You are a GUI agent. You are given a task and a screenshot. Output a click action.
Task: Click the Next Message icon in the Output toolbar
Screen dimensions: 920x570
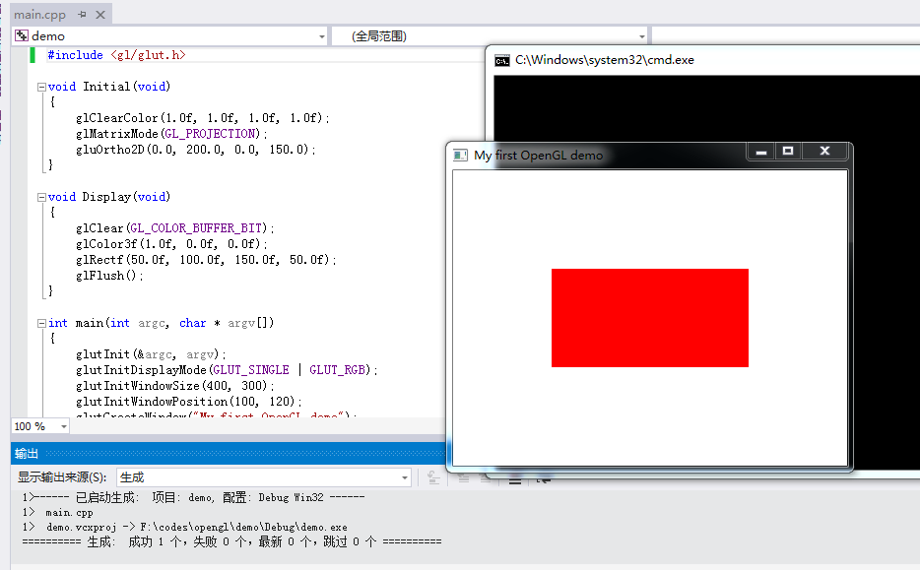pyautogui.click(x=483, y=479)
